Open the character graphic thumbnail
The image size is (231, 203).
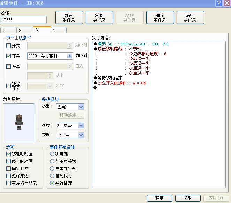tap(19, 122)
